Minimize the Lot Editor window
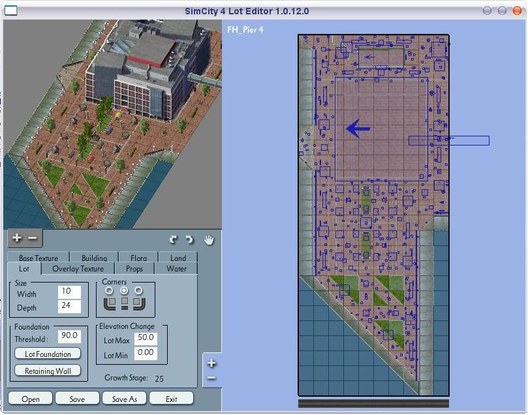Viewport: 528px width, 415px height. pyautogui.click(x=487, y=11)
